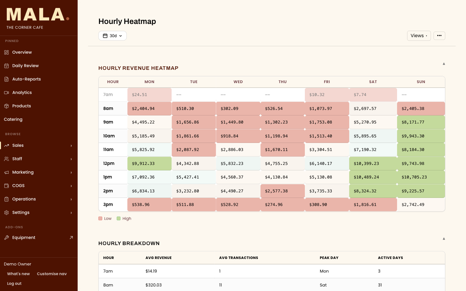Expand the Operations submenu chevron
Viewport: 466px width, 291px height.
click(x=71, y=199)
